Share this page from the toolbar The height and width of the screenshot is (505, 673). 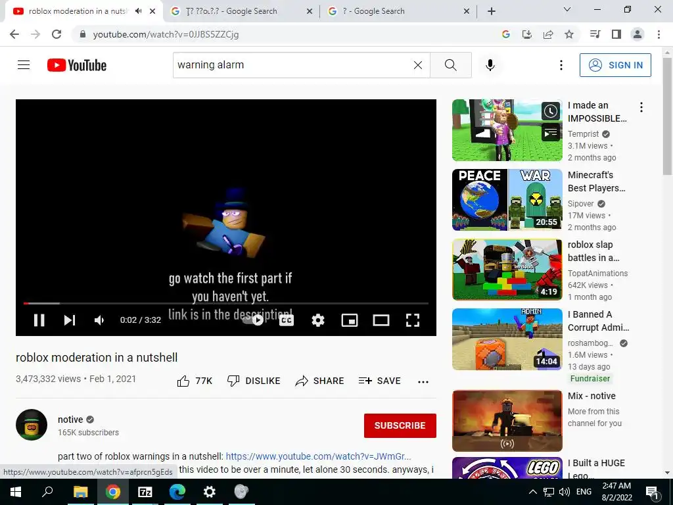point(548,34)
